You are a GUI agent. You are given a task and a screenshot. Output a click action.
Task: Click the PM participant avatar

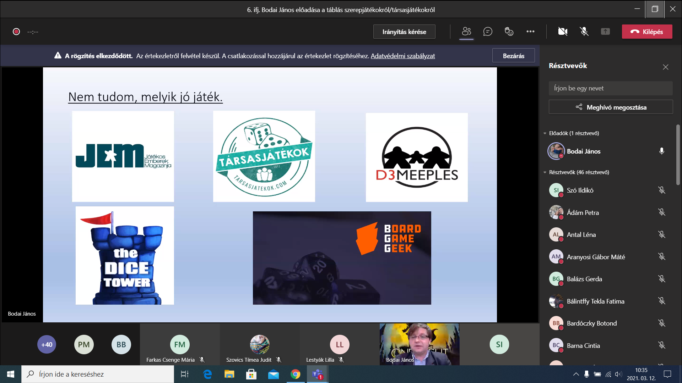click(x=84, y=344)
